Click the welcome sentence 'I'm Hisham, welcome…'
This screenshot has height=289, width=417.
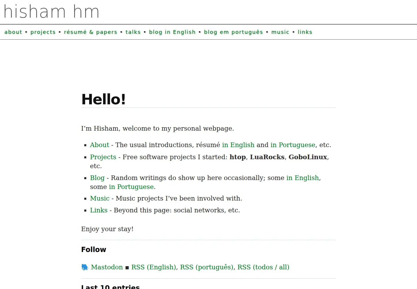coord(158,128)
